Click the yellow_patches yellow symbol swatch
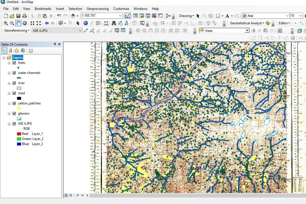 19,108
